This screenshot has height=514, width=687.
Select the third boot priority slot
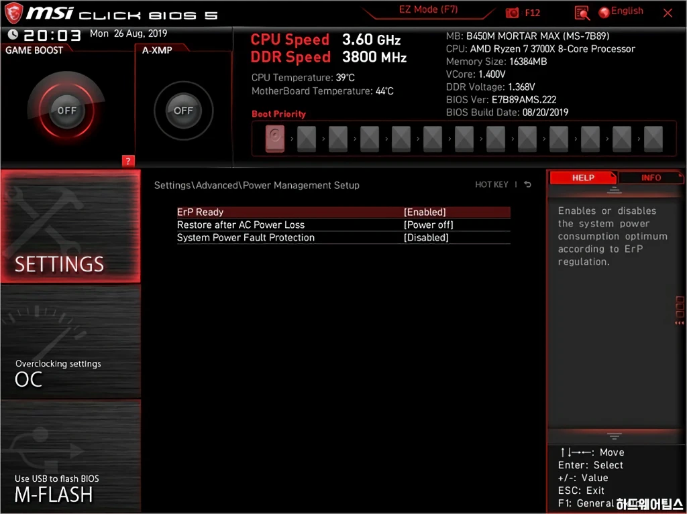click(x=338, y=139)
